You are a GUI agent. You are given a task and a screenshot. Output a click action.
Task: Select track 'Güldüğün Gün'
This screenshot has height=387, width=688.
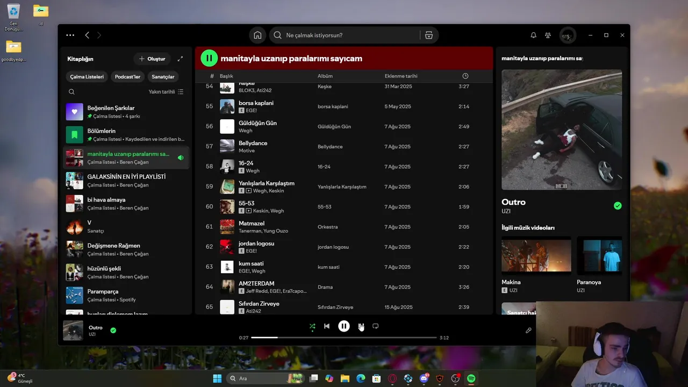click(257, 123)
